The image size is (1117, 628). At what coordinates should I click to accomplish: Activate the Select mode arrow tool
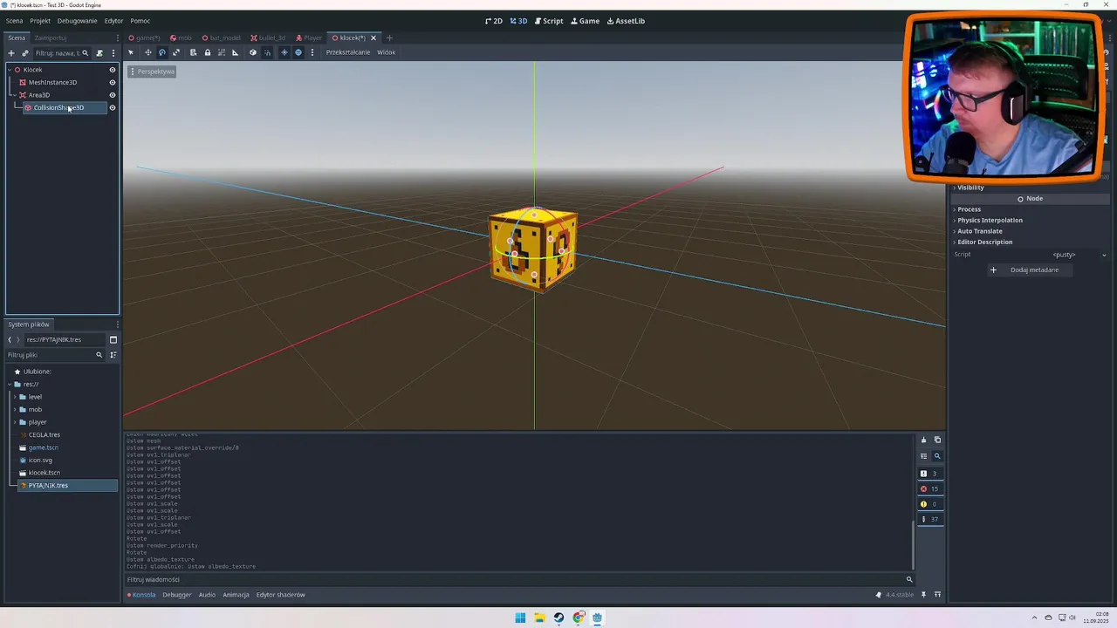(x=132, y=52)
